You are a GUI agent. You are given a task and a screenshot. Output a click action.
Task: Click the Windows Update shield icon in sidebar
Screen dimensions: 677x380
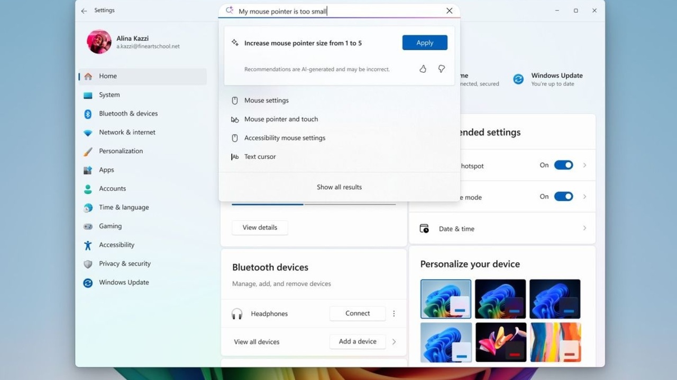click(x=88, y=282)
